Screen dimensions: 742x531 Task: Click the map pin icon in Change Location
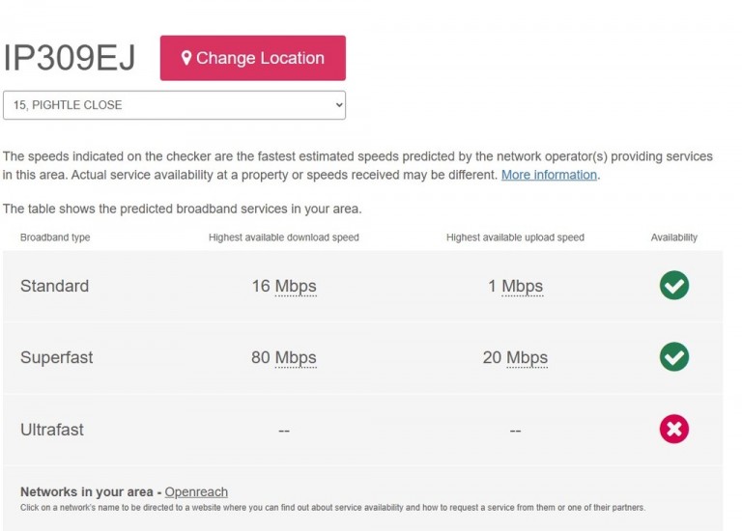tap(186, 58)
